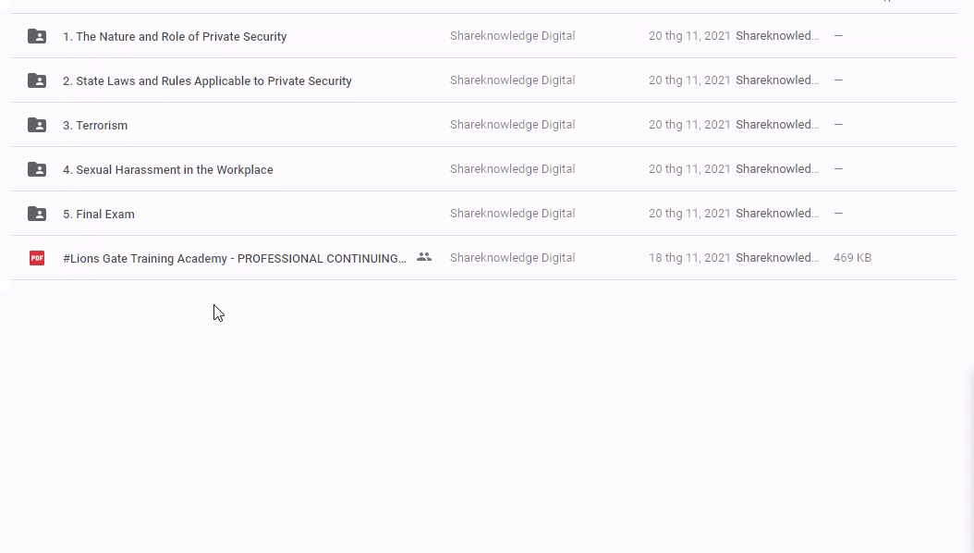The image size is (974, 553).
Task: Click the Terrorism shared folder icon
Action: click(x=37, y=125)
